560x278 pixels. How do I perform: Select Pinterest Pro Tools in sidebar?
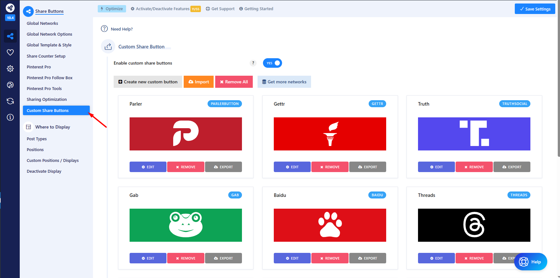pyautogui.click(x=44, y=88)
